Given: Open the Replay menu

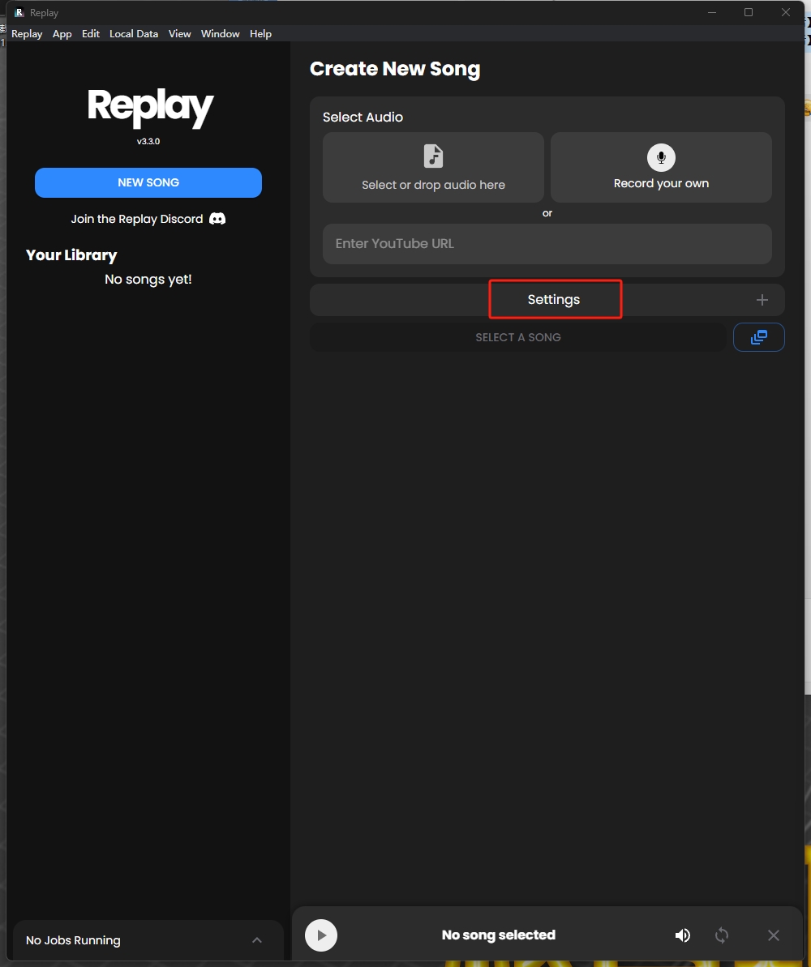Looking at the screenshot, I should click(27, 34).
